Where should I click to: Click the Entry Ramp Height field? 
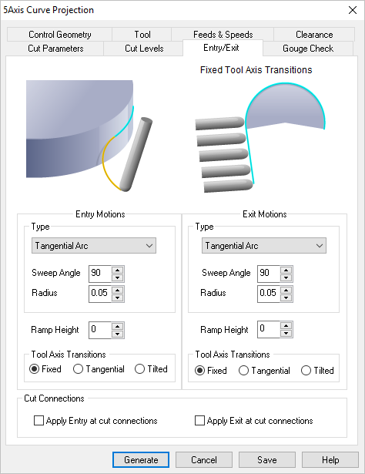click(100, 330)
